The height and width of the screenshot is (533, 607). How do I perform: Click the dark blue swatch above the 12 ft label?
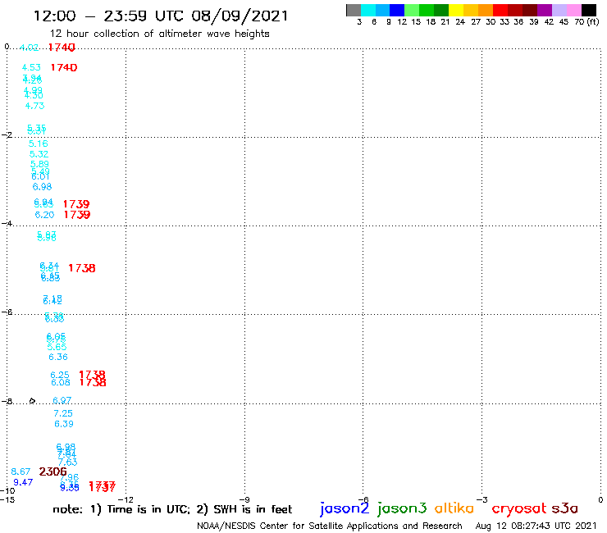point(397,10)
